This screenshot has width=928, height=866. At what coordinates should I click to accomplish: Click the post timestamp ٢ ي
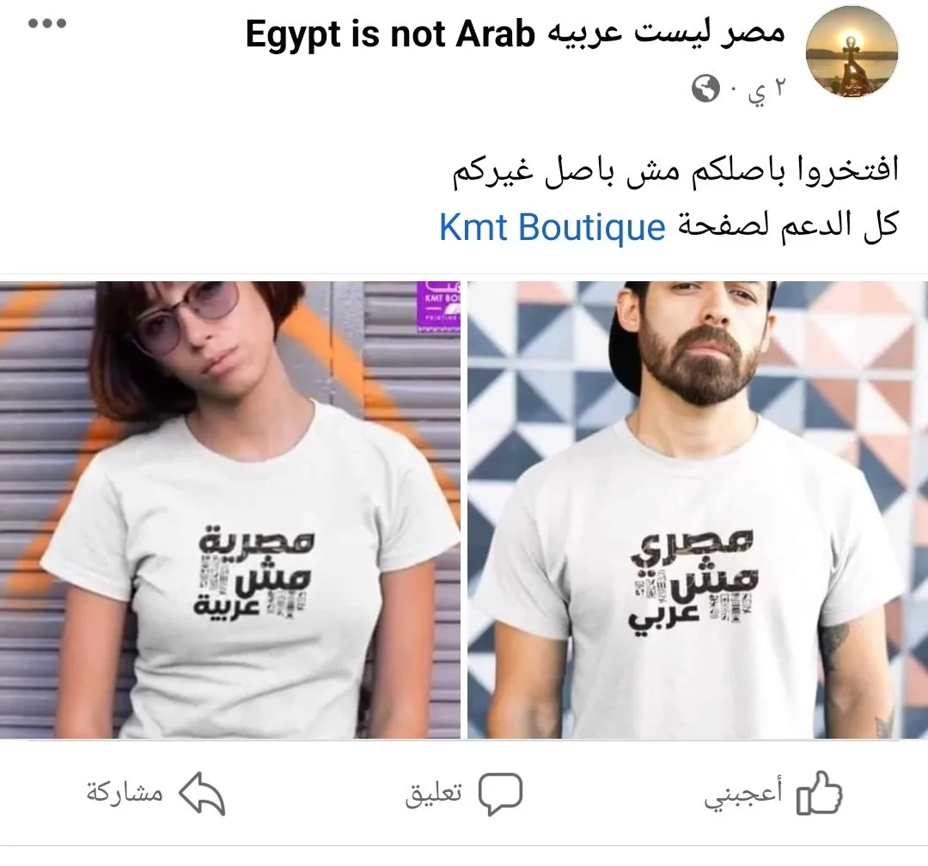pyautogui.click(x=767, y=90)
